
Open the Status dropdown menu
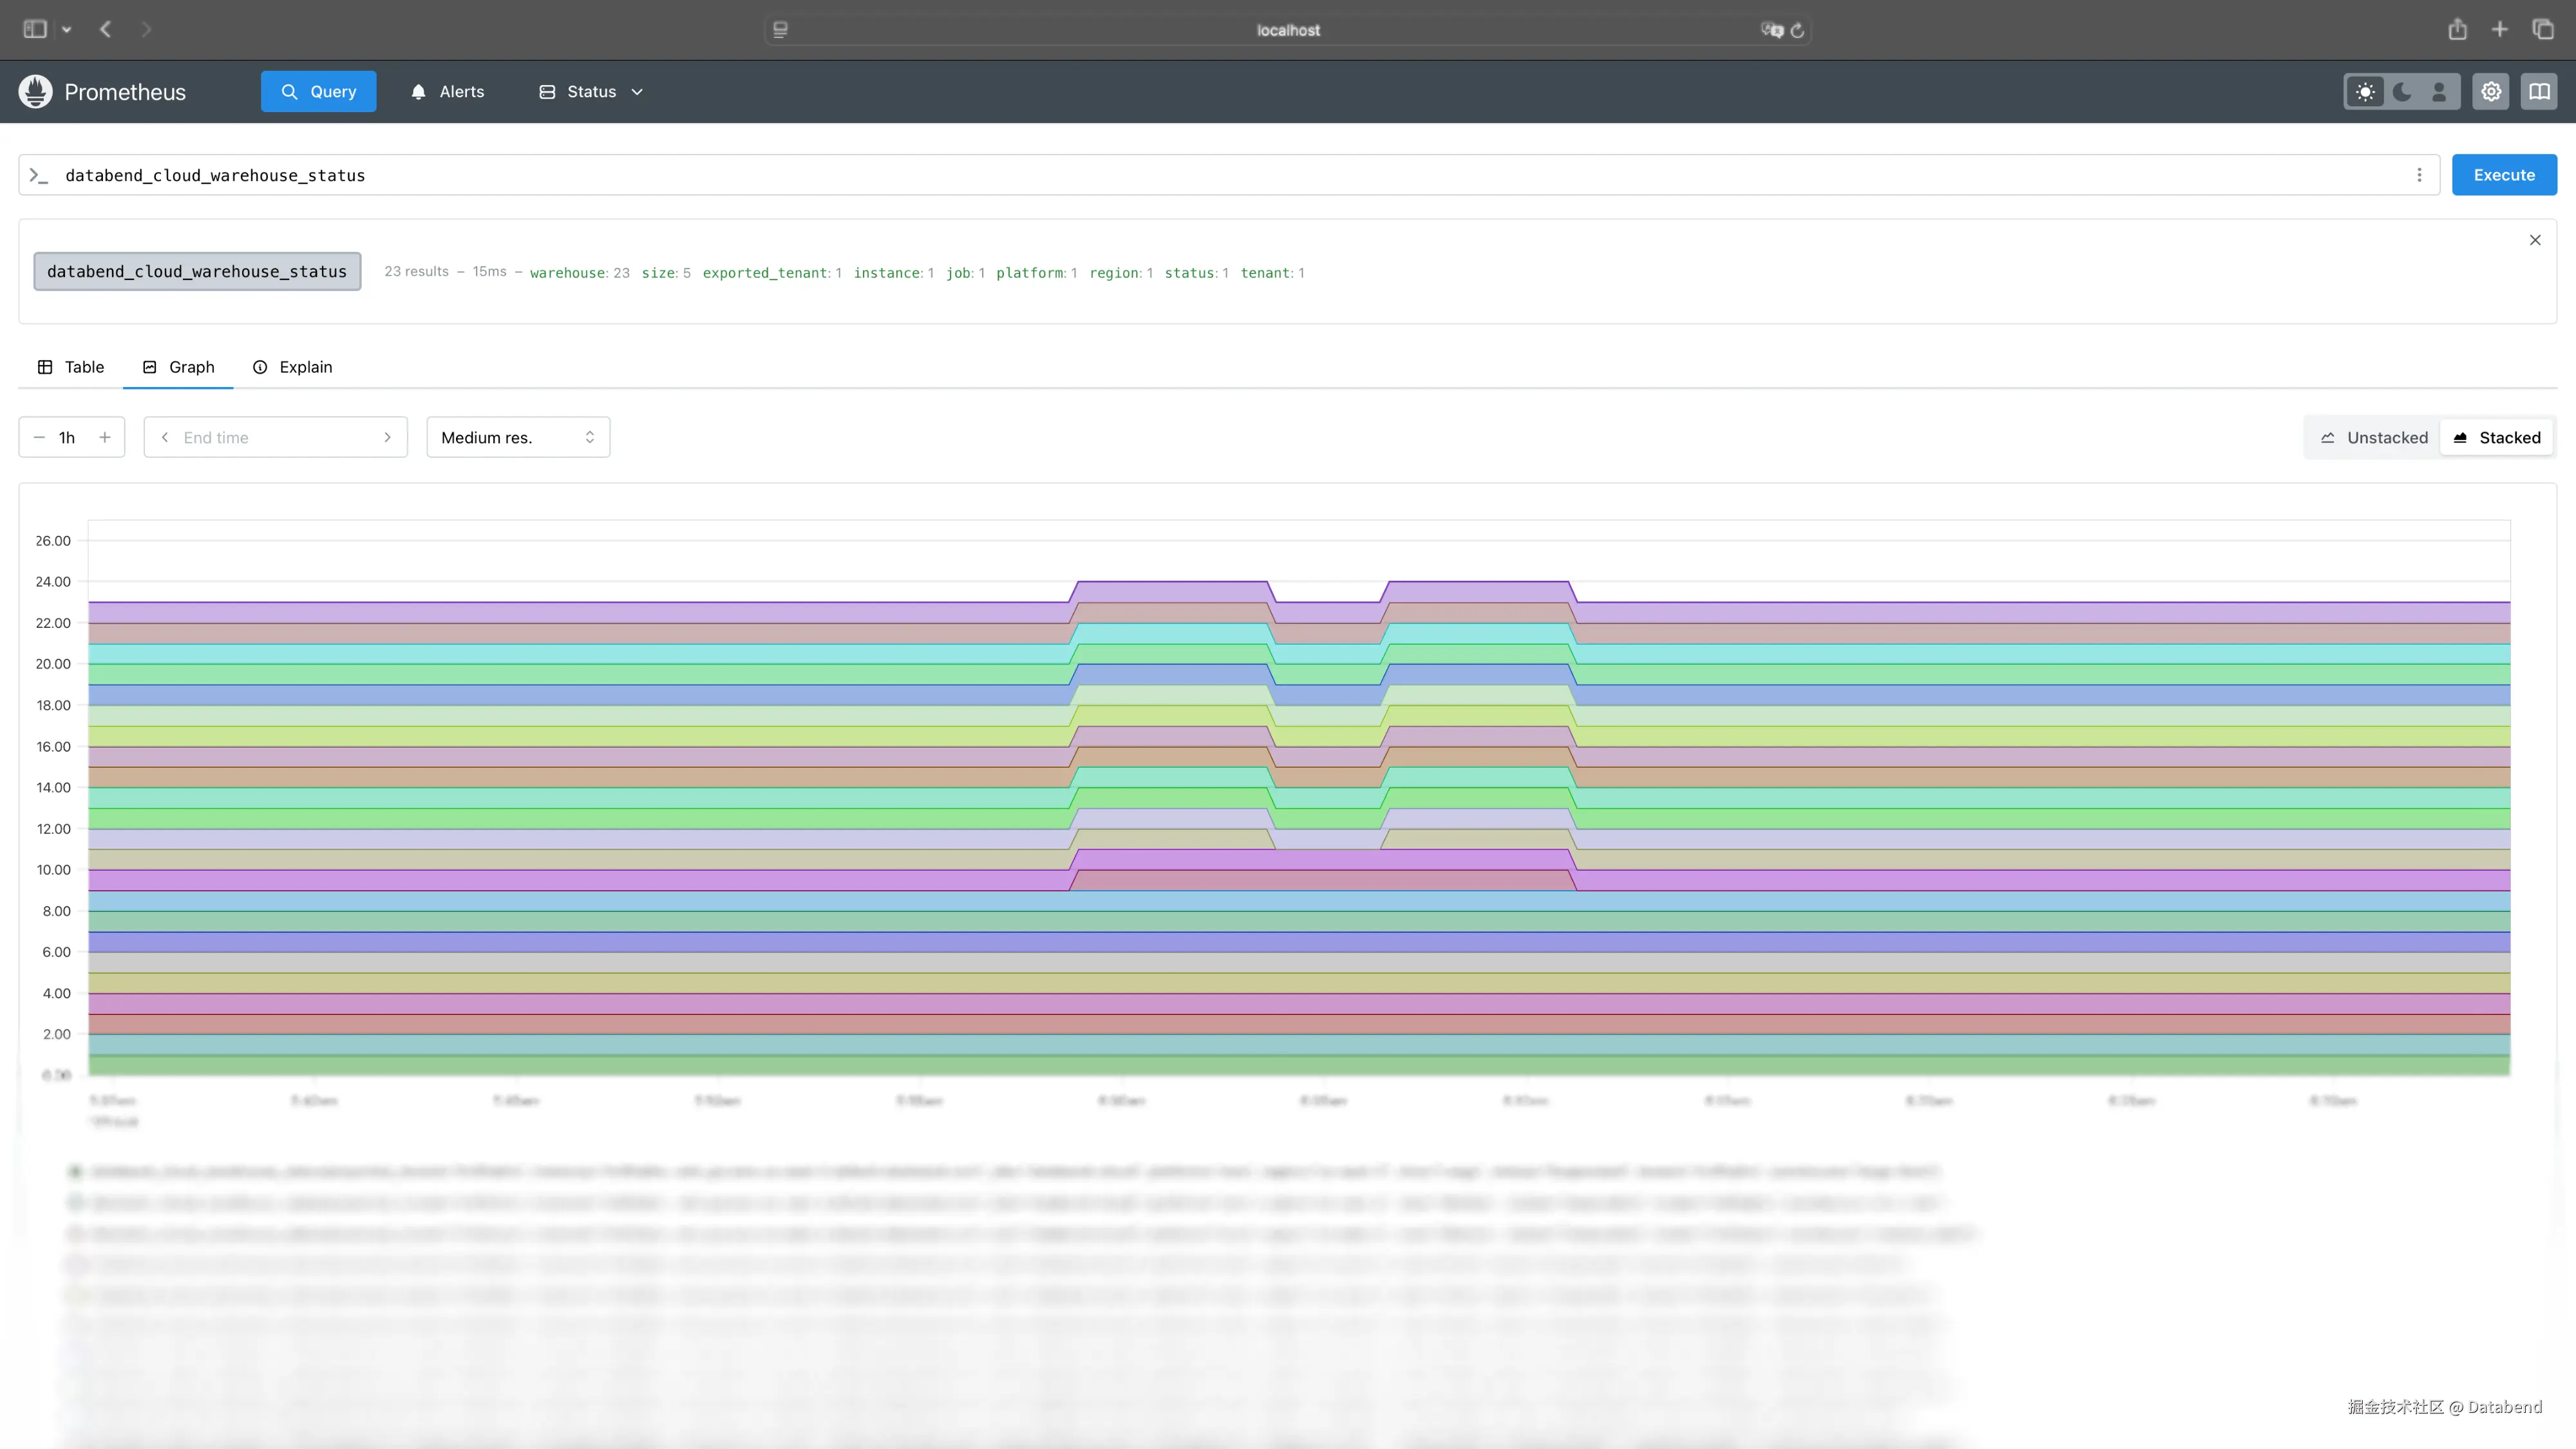[591, 92]
